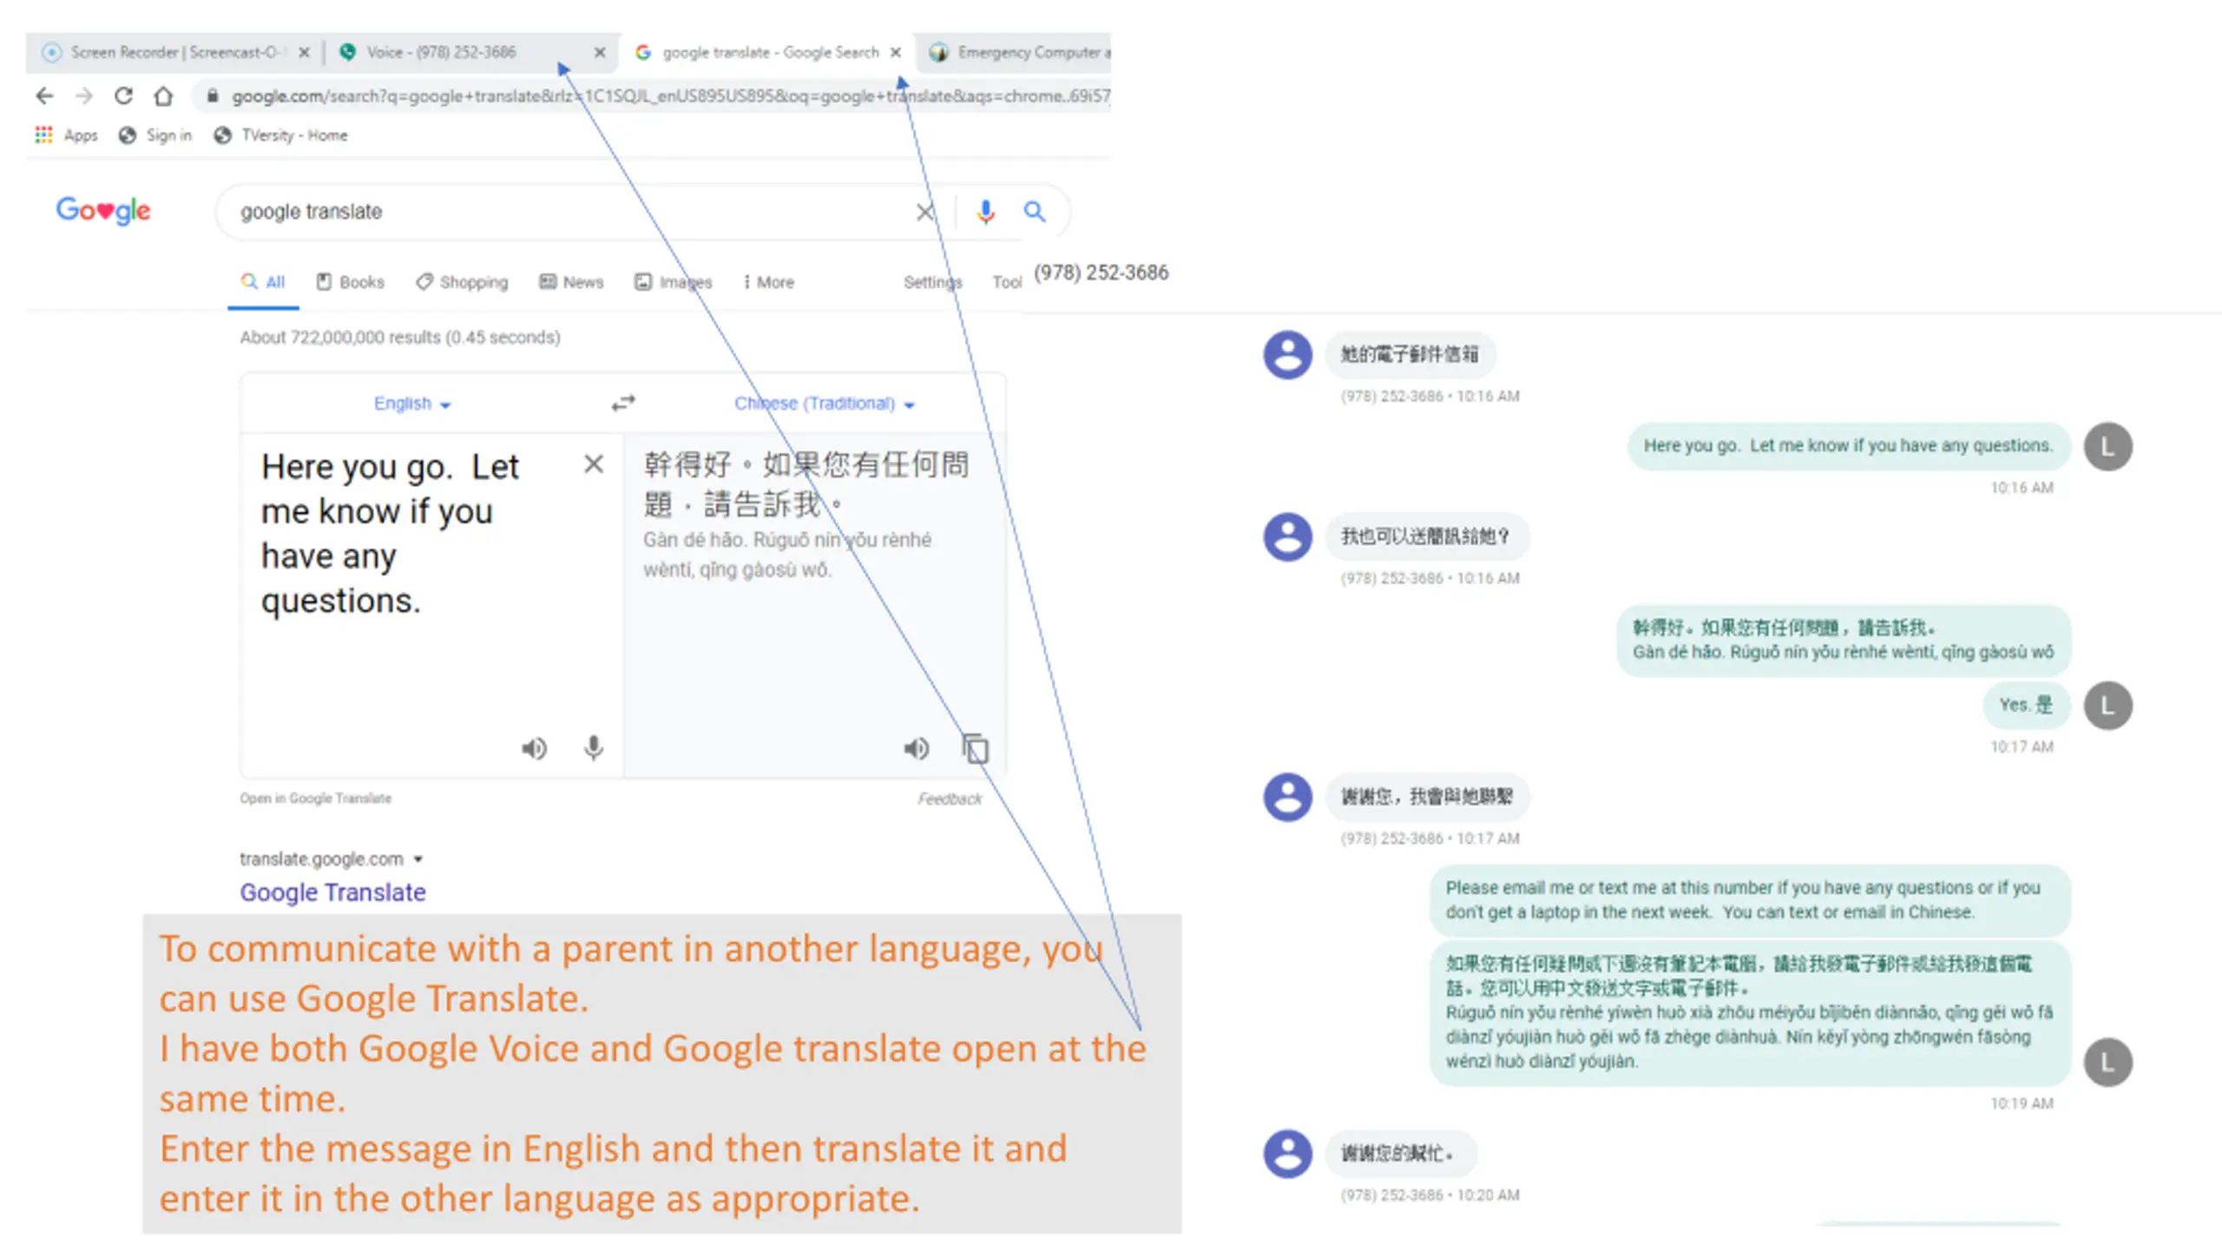Open the Google Translate result link
The image size is (2222, 1250).
[332, 892]
